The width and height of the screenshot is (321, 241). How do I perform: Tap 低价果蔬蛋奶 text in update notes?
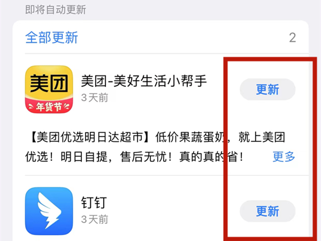pyautogui.click(x=191, y=137)
